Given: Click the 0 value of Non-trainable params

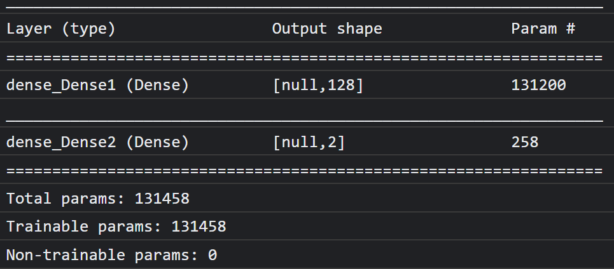Looking at the screenshot, I should 213,255.
